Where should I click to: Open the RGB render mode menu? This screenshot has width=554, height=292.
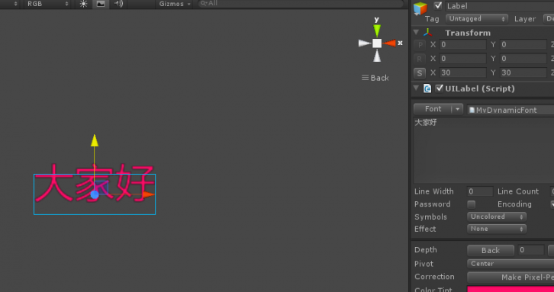click(x=47, y=4)
